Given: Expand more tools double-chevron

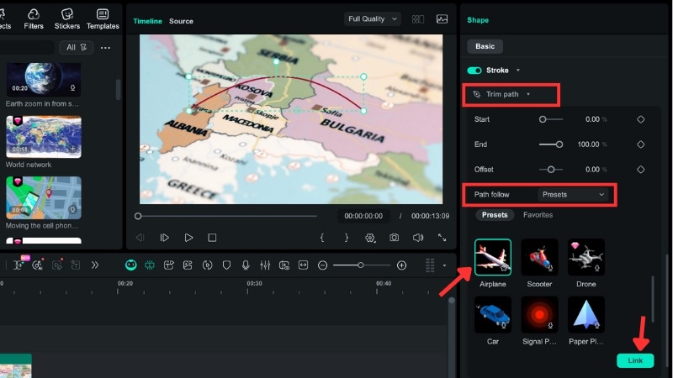Looking at the screenshot, I should pyautogui.click(x=95, y=265).
